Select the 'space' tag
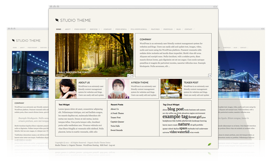Viewport: 271px width, 161px height. click(x=183, y=128)
